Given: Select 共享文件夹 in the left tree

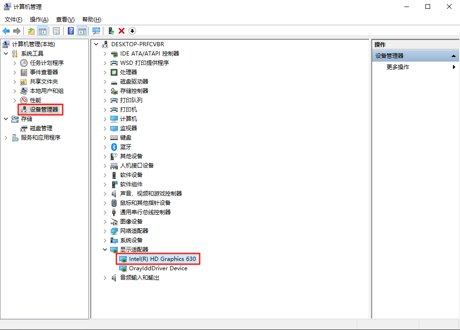Looking at the screenshot, I should (44, 81).
